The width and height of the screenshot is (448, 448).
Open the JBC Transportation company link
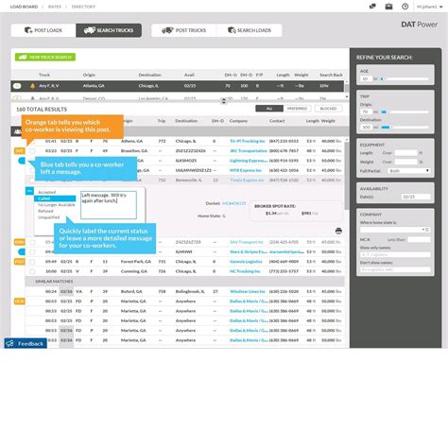(x=249, y=151)
